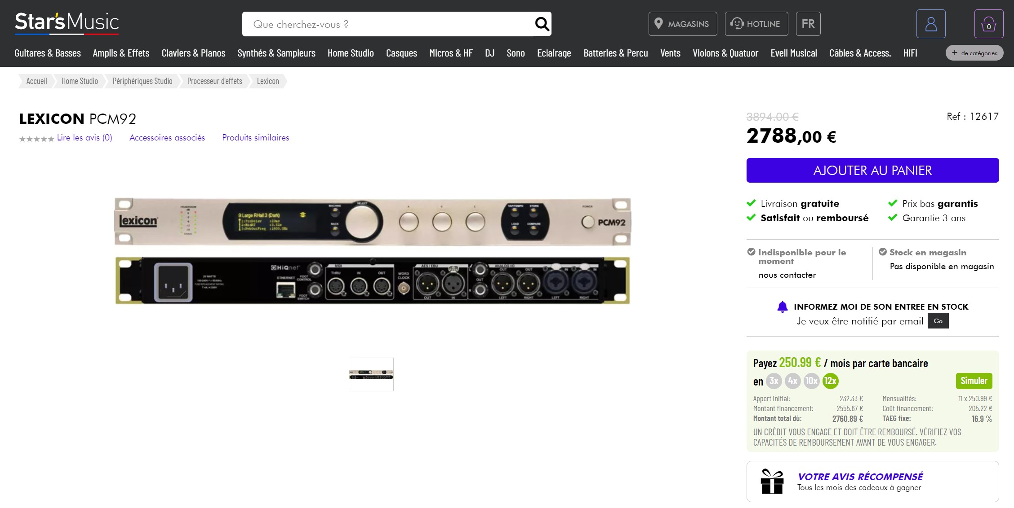Click the bell notification icon
This screenshot has height=508, width=1014.
coord(783,307)
